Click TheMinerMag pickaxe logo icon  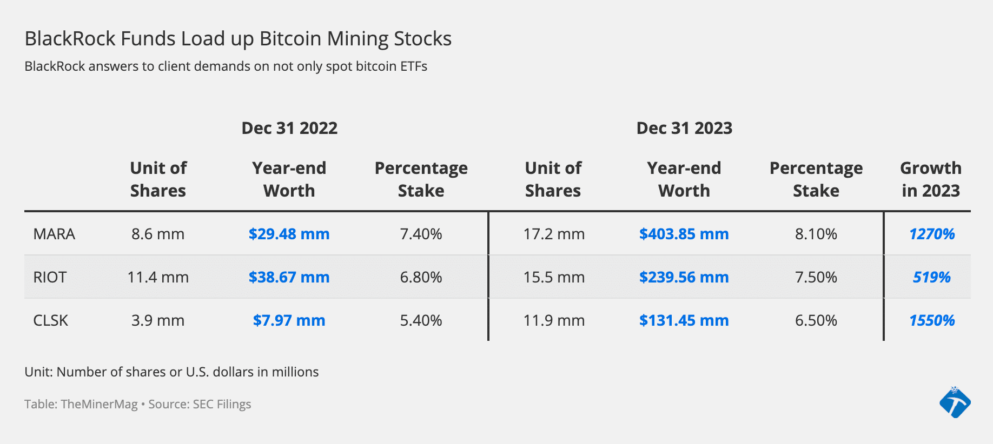tap(955, 403)
